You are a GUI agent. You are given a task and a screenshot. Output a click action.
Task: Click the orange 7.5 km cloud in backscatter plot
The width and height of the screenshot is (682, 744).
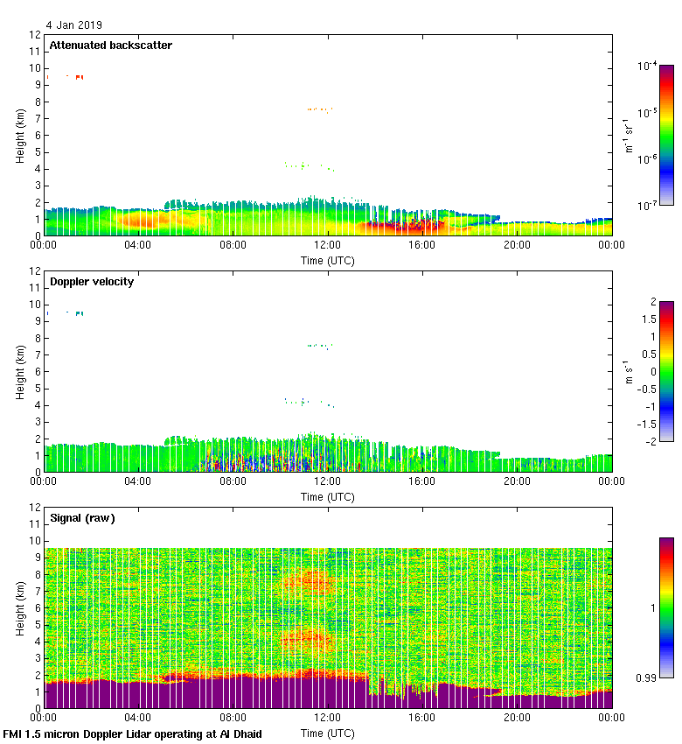tap(320, 109)
